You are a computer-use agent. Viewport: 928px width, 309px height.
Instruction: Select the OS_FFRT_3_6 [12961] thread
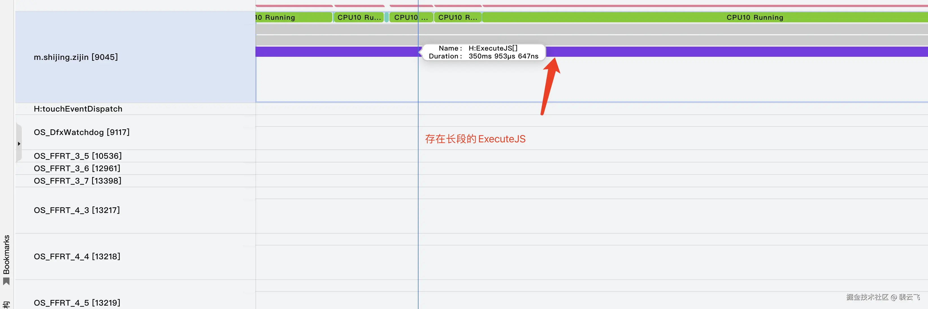pos(77,168)
